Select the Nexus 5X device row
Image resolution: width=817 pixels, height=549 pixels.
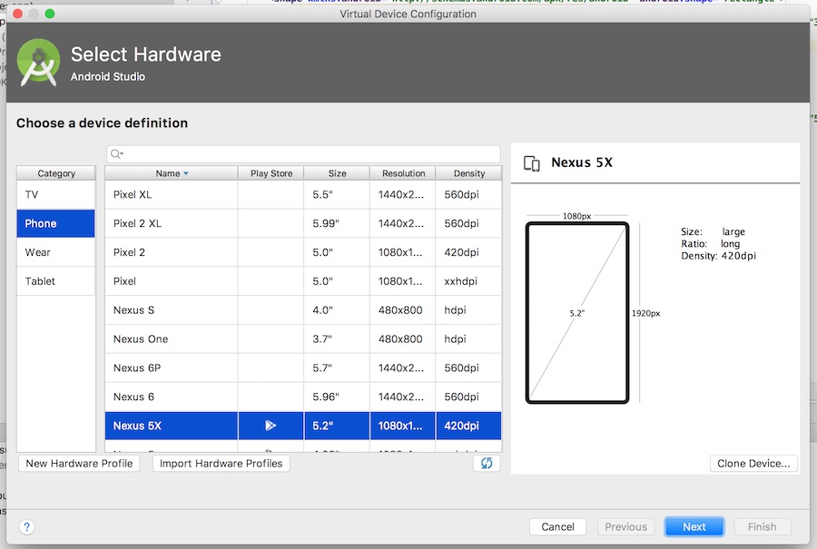click(303, 426)
